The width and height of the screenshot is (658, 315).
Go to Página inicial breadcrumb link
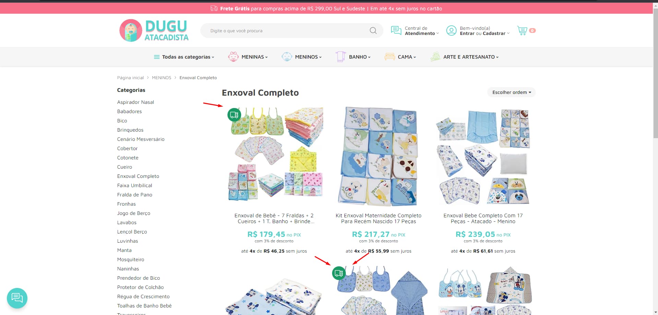click(x=130, y=78)
